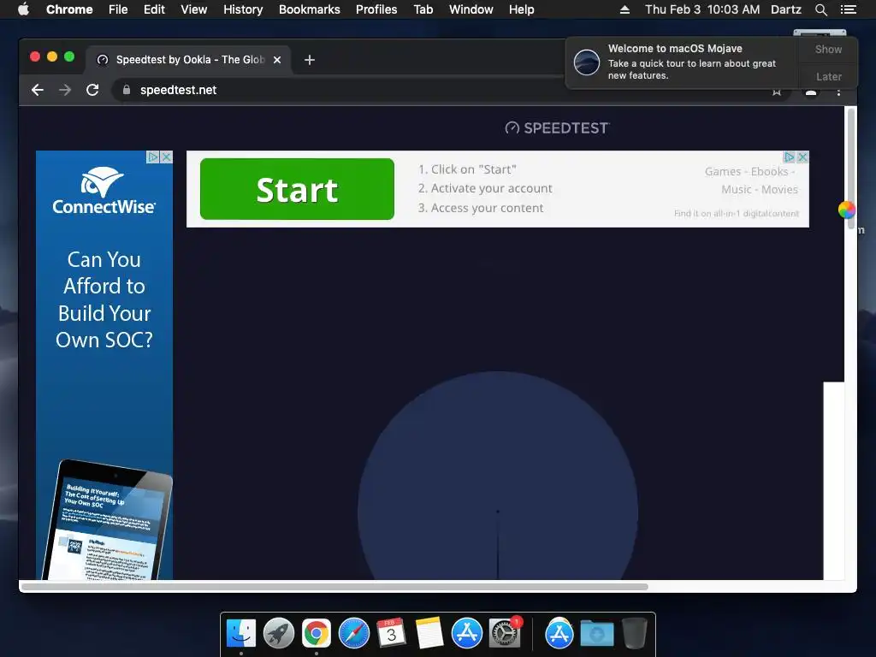Click the eject icon in menu bar
Image resolution: width=876 pixels, height=657 pixels.
[624, 9]
